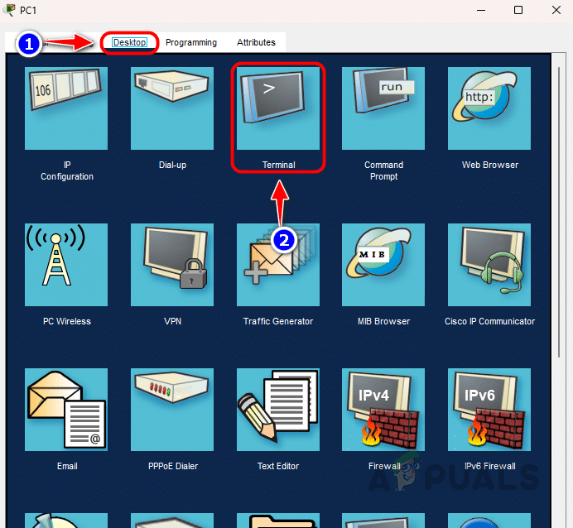The width and height of the screenshot is (573, 528).
Task: Open the MIB Browser
Action: click(x=384, y=265)
